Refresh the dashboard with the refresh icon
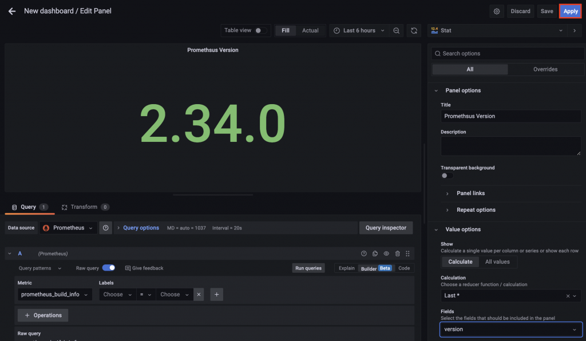Viewport: 586px width, 341px height. (414, 31)
